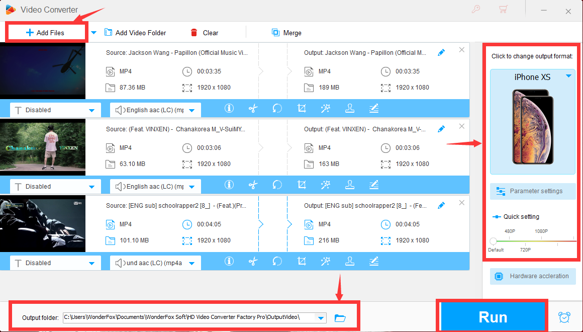Open the output folder path dropdown
The width and height of the screenshot is (583, 332).
point(320,318)
